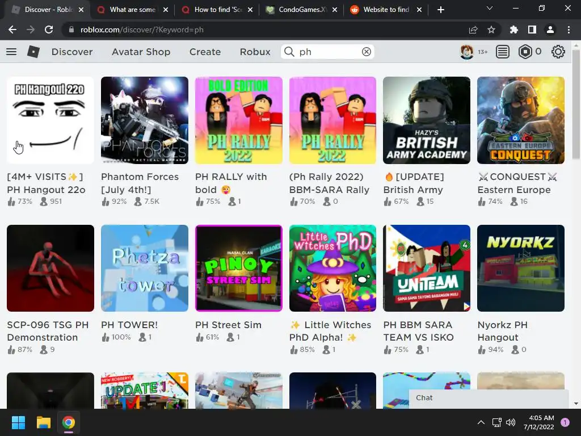Switch to the 'How to find' tab
This screenshot has width=581, height=436.
click(217, 10)
